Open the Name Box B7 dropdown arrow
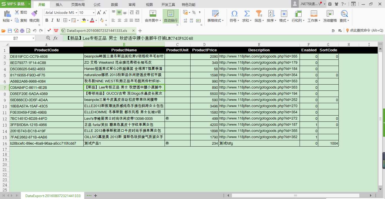This screenshot has height=199, width=385. click(x=33, y=38)
